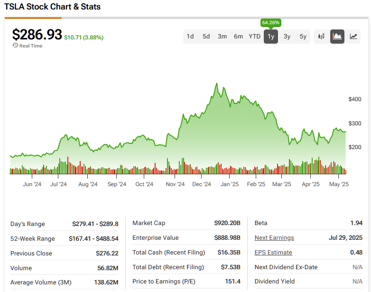The height and width of the screenshot is (292, 371).
Task: Click the $200 price axis label
Action: pyautogui.click(x=355, y=147)
